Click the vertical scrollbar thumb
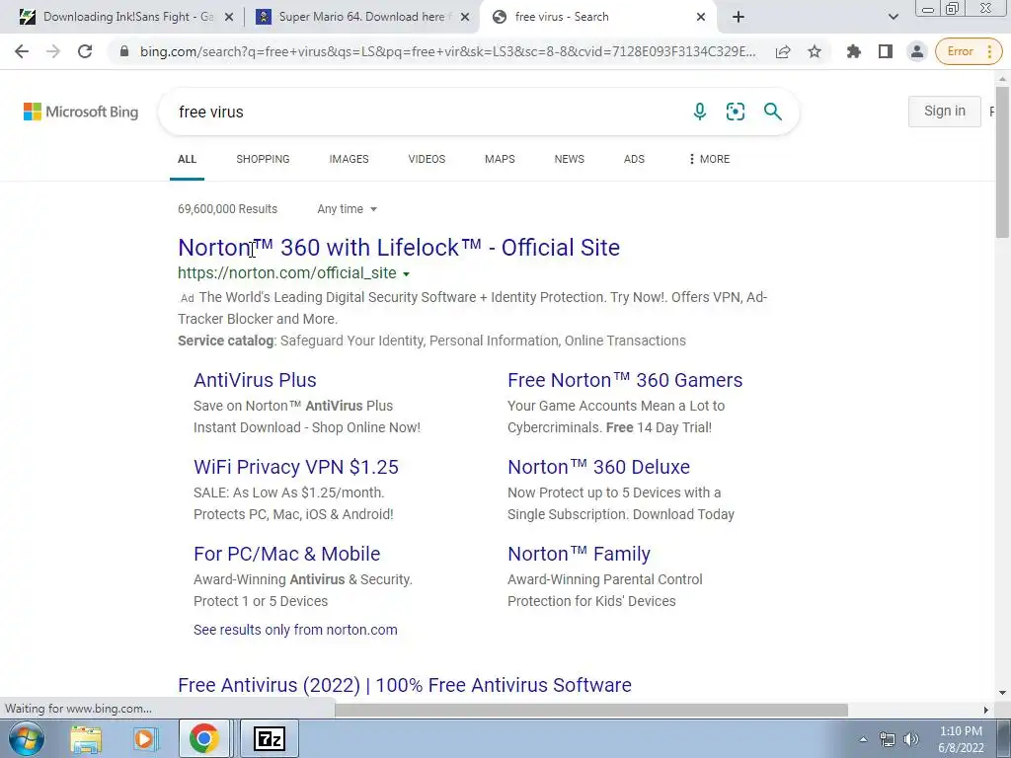Viewport: 1011px width, 758px height. coord(1003,161)
